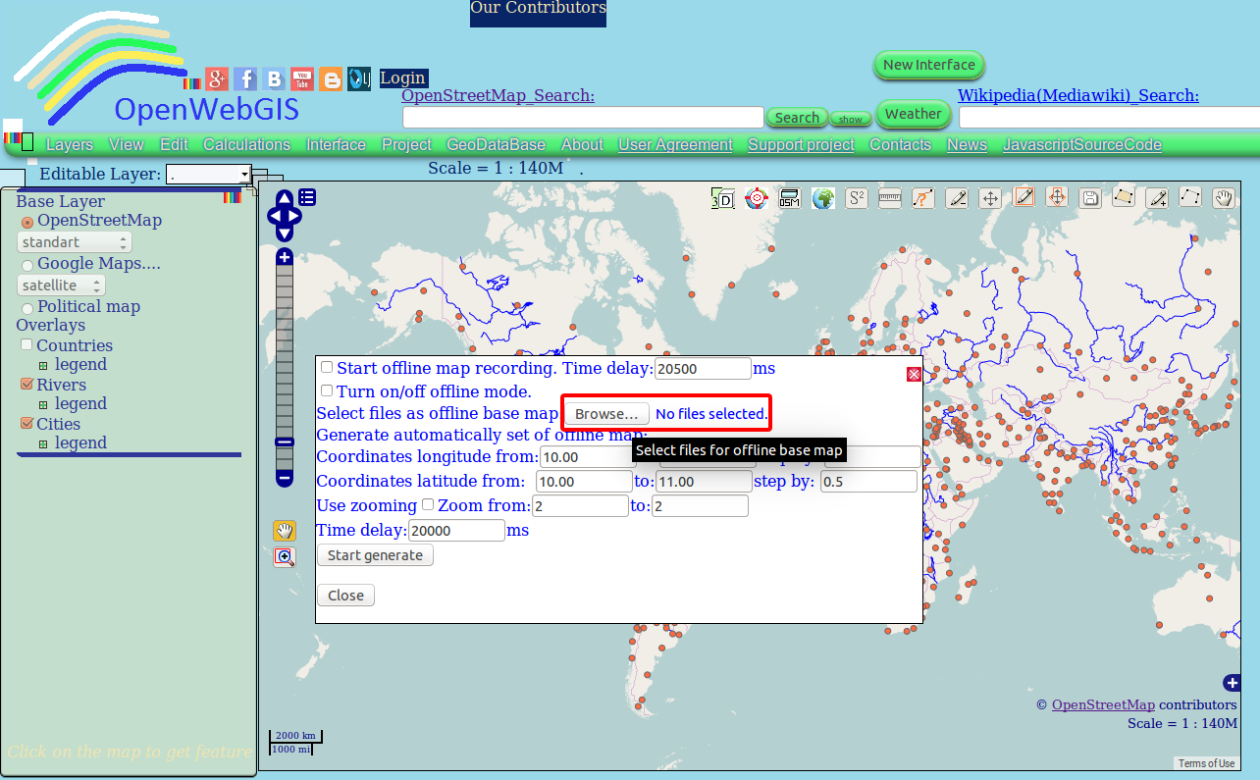
Task: Pan the map down with the arrow
Action: [x=285, y=233]
